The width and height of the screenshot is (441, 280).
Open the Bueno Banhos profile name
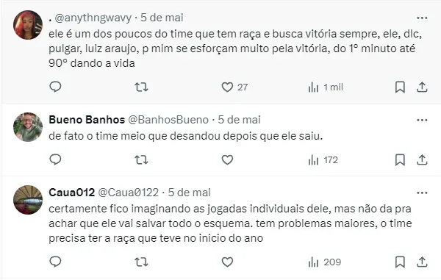coord(87,120)
